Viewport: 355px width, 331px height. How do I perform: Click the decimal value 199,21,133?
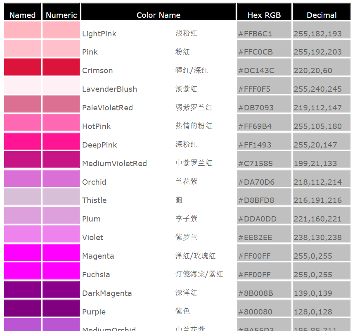315,164
